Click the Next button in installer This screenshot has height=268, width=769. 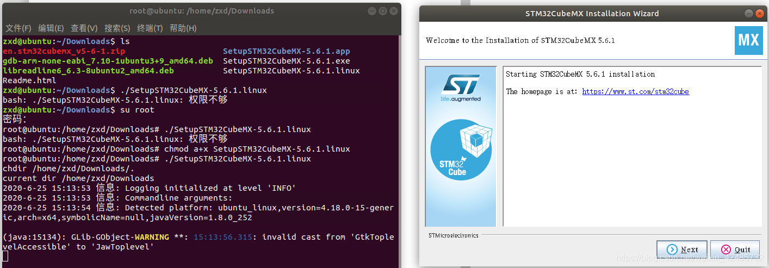point(681,250)
